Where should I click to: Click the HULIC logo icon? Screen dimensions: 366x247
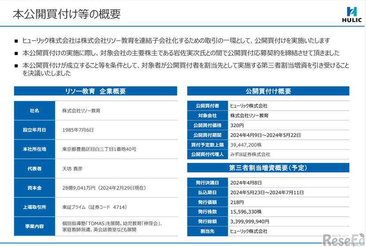pos(352,15)
